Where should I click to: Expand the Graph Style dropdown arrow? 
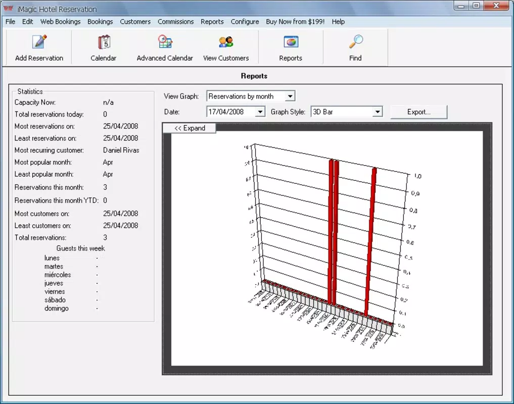coord(378,112)
